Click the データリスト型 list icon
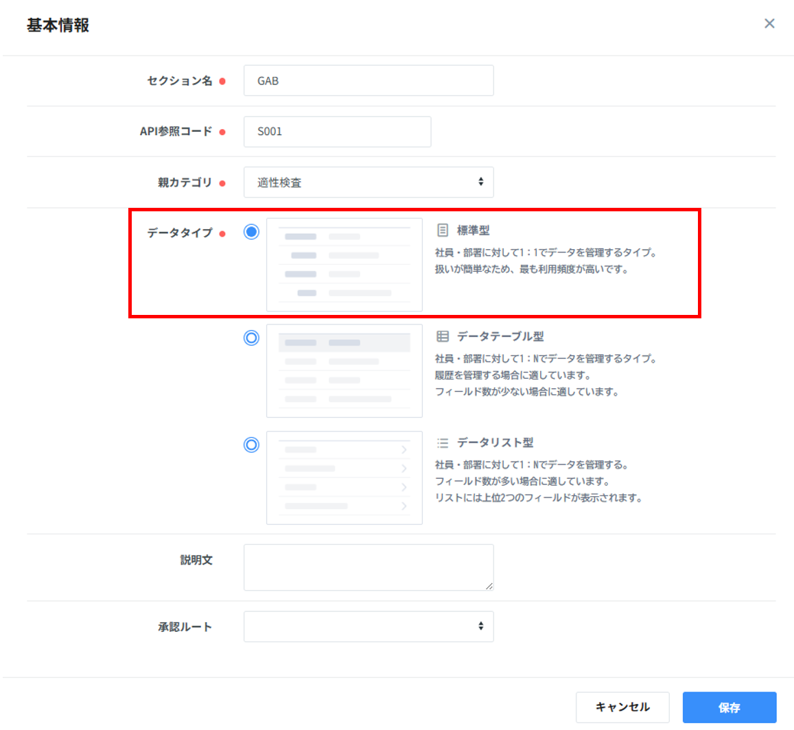The height and width of the screenshot is (730, 794). click(443, 443)
